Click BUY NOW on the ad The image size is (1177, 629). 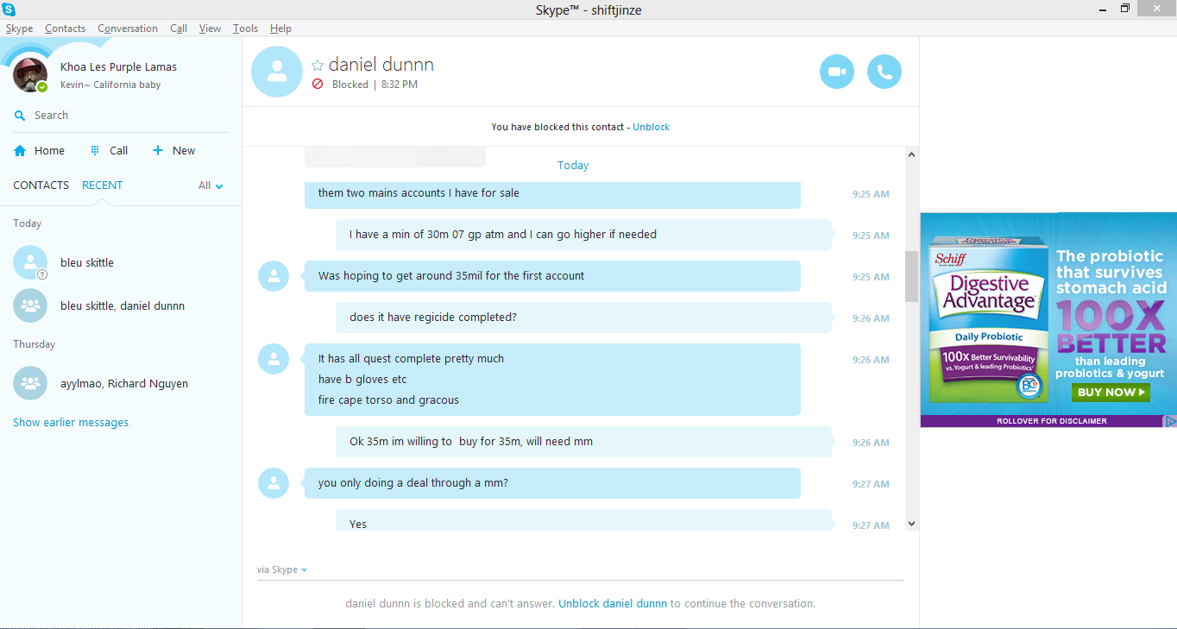click(x=1111, y=392)
